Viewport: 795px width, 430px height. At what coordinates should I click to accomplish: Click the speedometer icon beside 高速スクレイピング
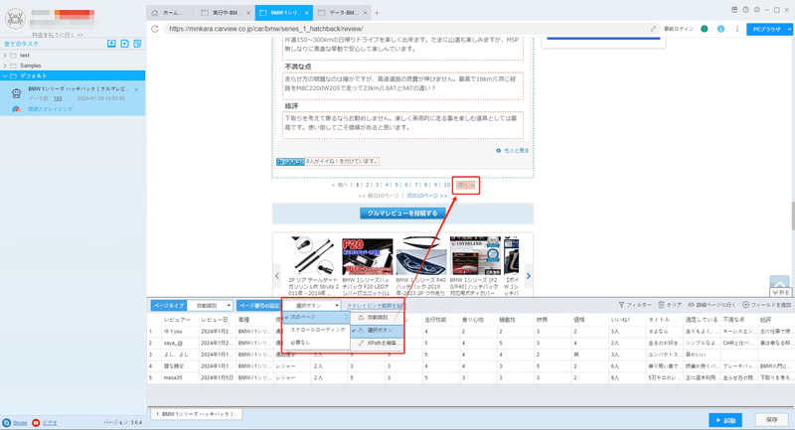coord(16,109)
